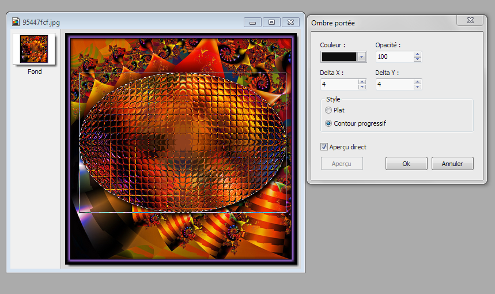Click inside the Opacité input field

tap(394, 56)
